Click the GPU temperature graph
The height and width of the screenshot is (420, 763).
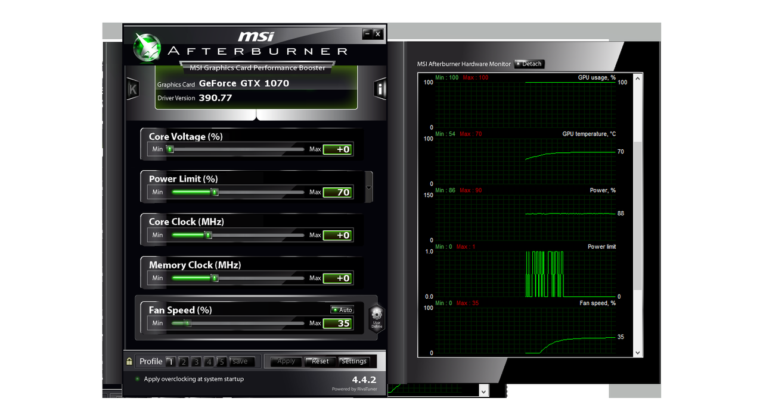click(525, 161)
